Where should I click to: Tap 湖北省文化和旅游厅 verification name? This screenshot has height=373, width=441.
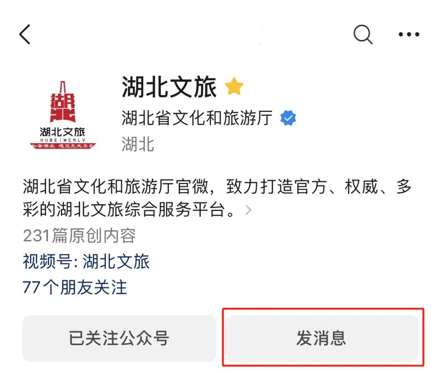197,118
